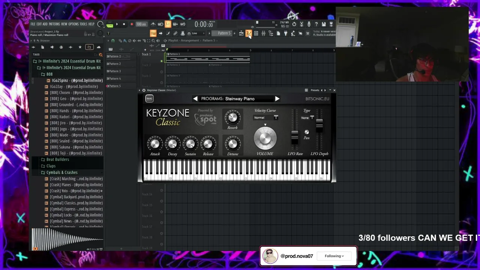The width and height of the screenshot is (480, 270).
Task: Select the [808] Chosen sample
Action: pos(74,93)
